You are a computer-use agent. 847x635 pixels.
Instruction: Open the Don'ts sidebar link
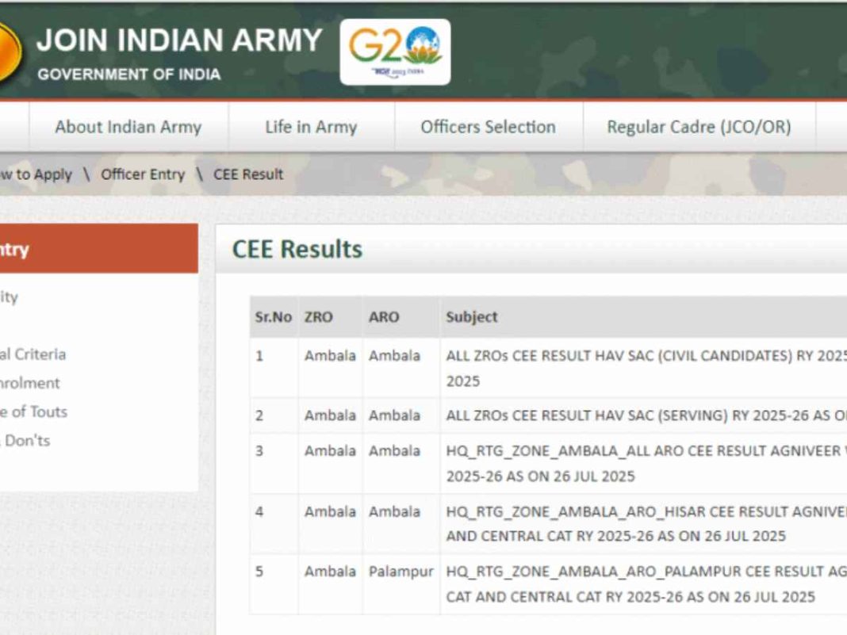click(28, 441)
